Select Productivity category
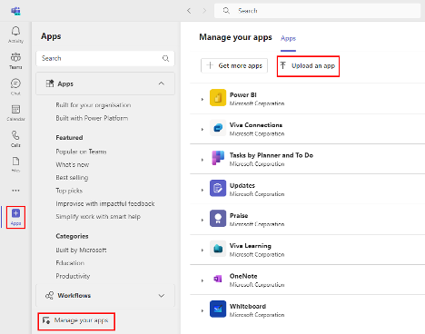Viewport: 425px width, 334px height. click(x=73, y=276)
